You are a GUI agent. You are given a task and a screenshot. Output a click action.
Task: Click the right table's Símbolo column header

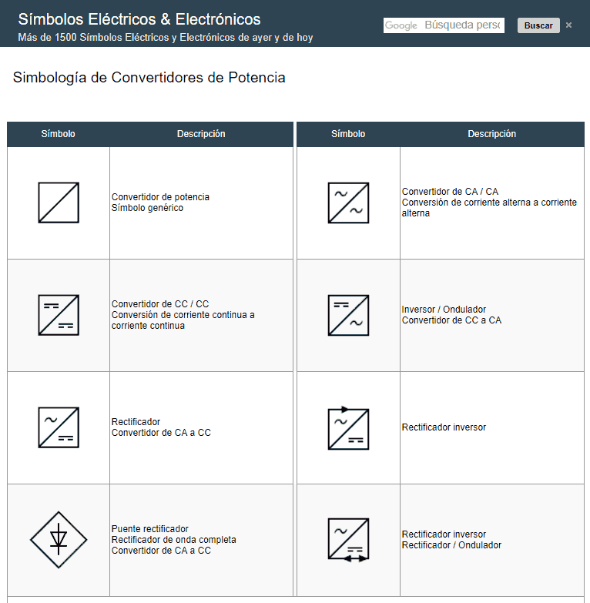point(348,134)
